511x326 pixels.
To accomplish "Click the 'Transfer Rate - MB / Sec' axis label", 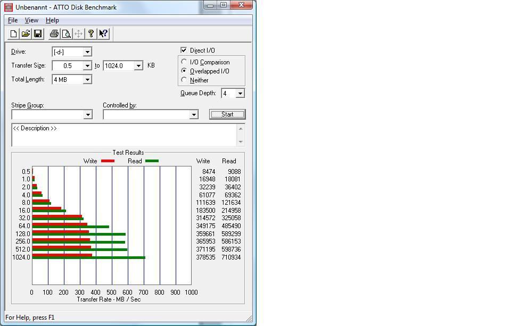I will 109,299.
